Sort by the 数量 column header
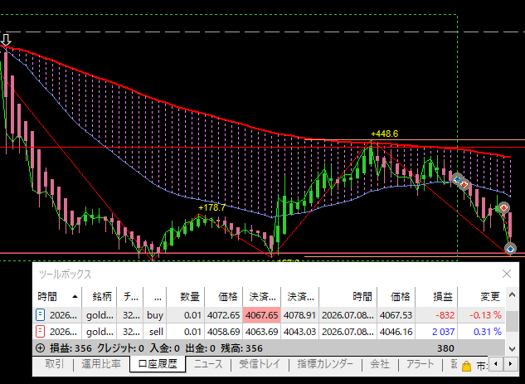The width and height of the screenshot is (525, 384). (186, 296)
